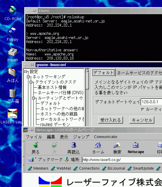Collapse the 設定 root tree node
This screenshot has height=187, width=162.
point(26,72)
